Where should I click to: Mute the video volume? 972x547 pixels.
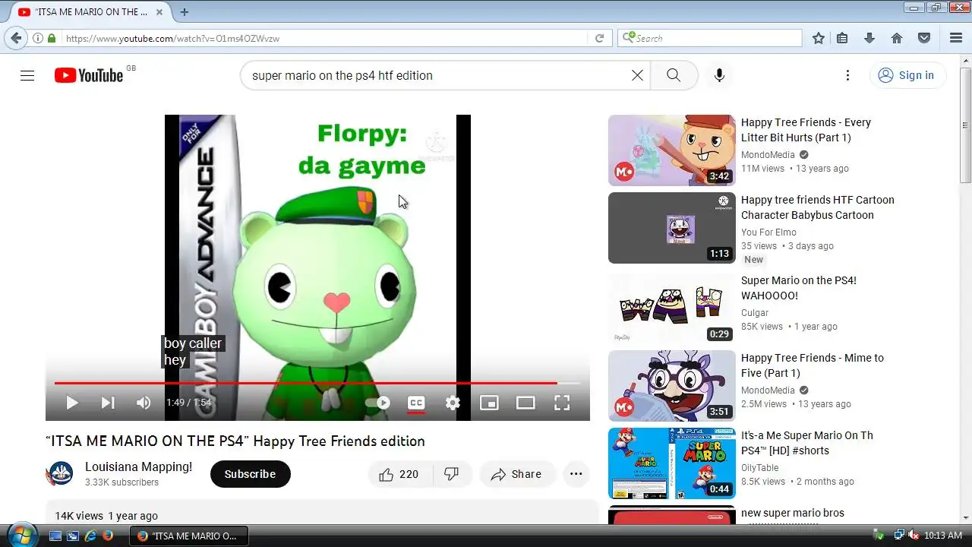click(144, 403)
